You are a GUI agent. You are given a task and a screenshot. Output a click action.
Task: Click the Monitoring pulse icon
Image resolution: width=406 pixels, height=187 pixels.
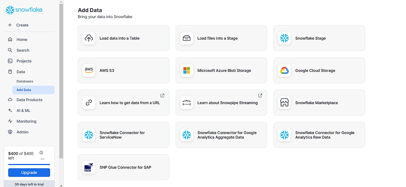[x=10, y=121]
